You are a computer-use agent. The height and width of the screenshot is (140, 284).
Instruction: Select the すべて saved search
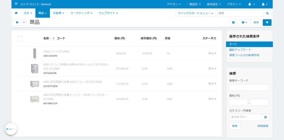coord(249,44)
